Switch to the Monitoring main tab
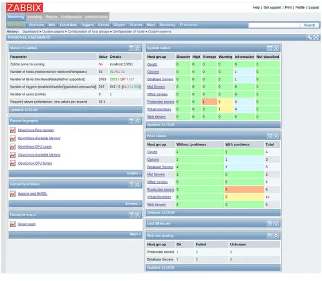 16,17
